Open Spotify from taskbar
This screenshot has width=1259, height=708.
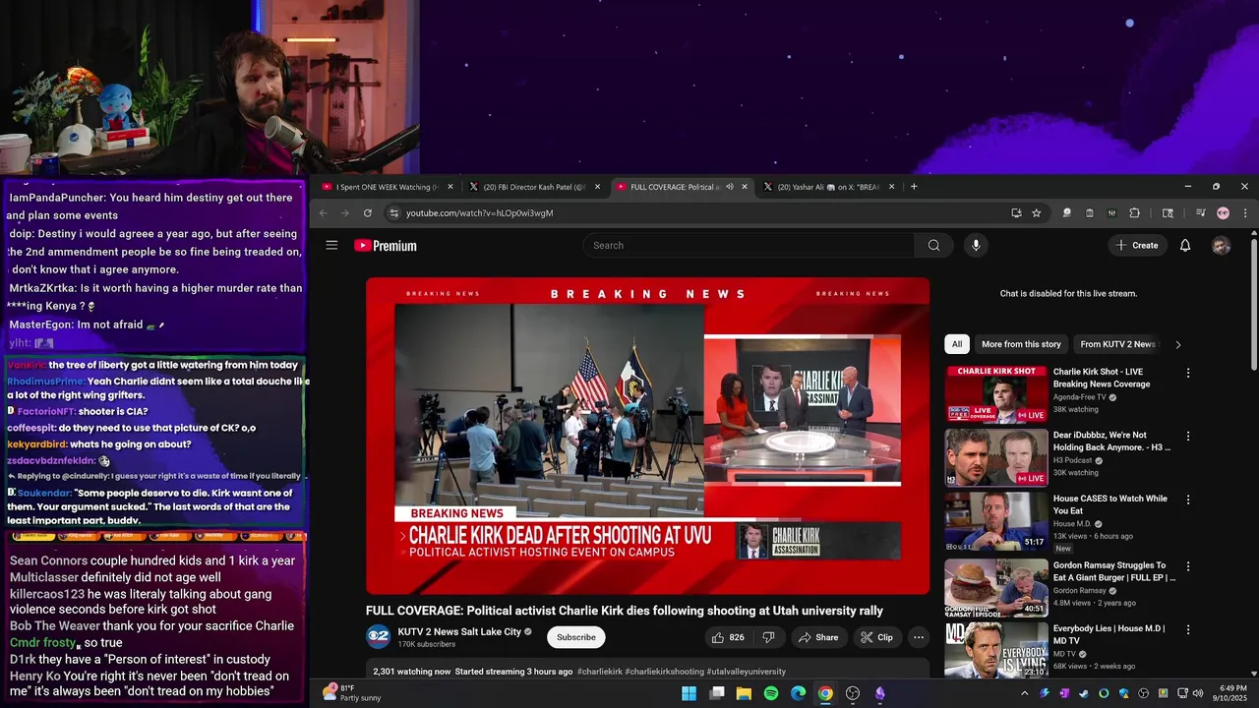(771, 693)
